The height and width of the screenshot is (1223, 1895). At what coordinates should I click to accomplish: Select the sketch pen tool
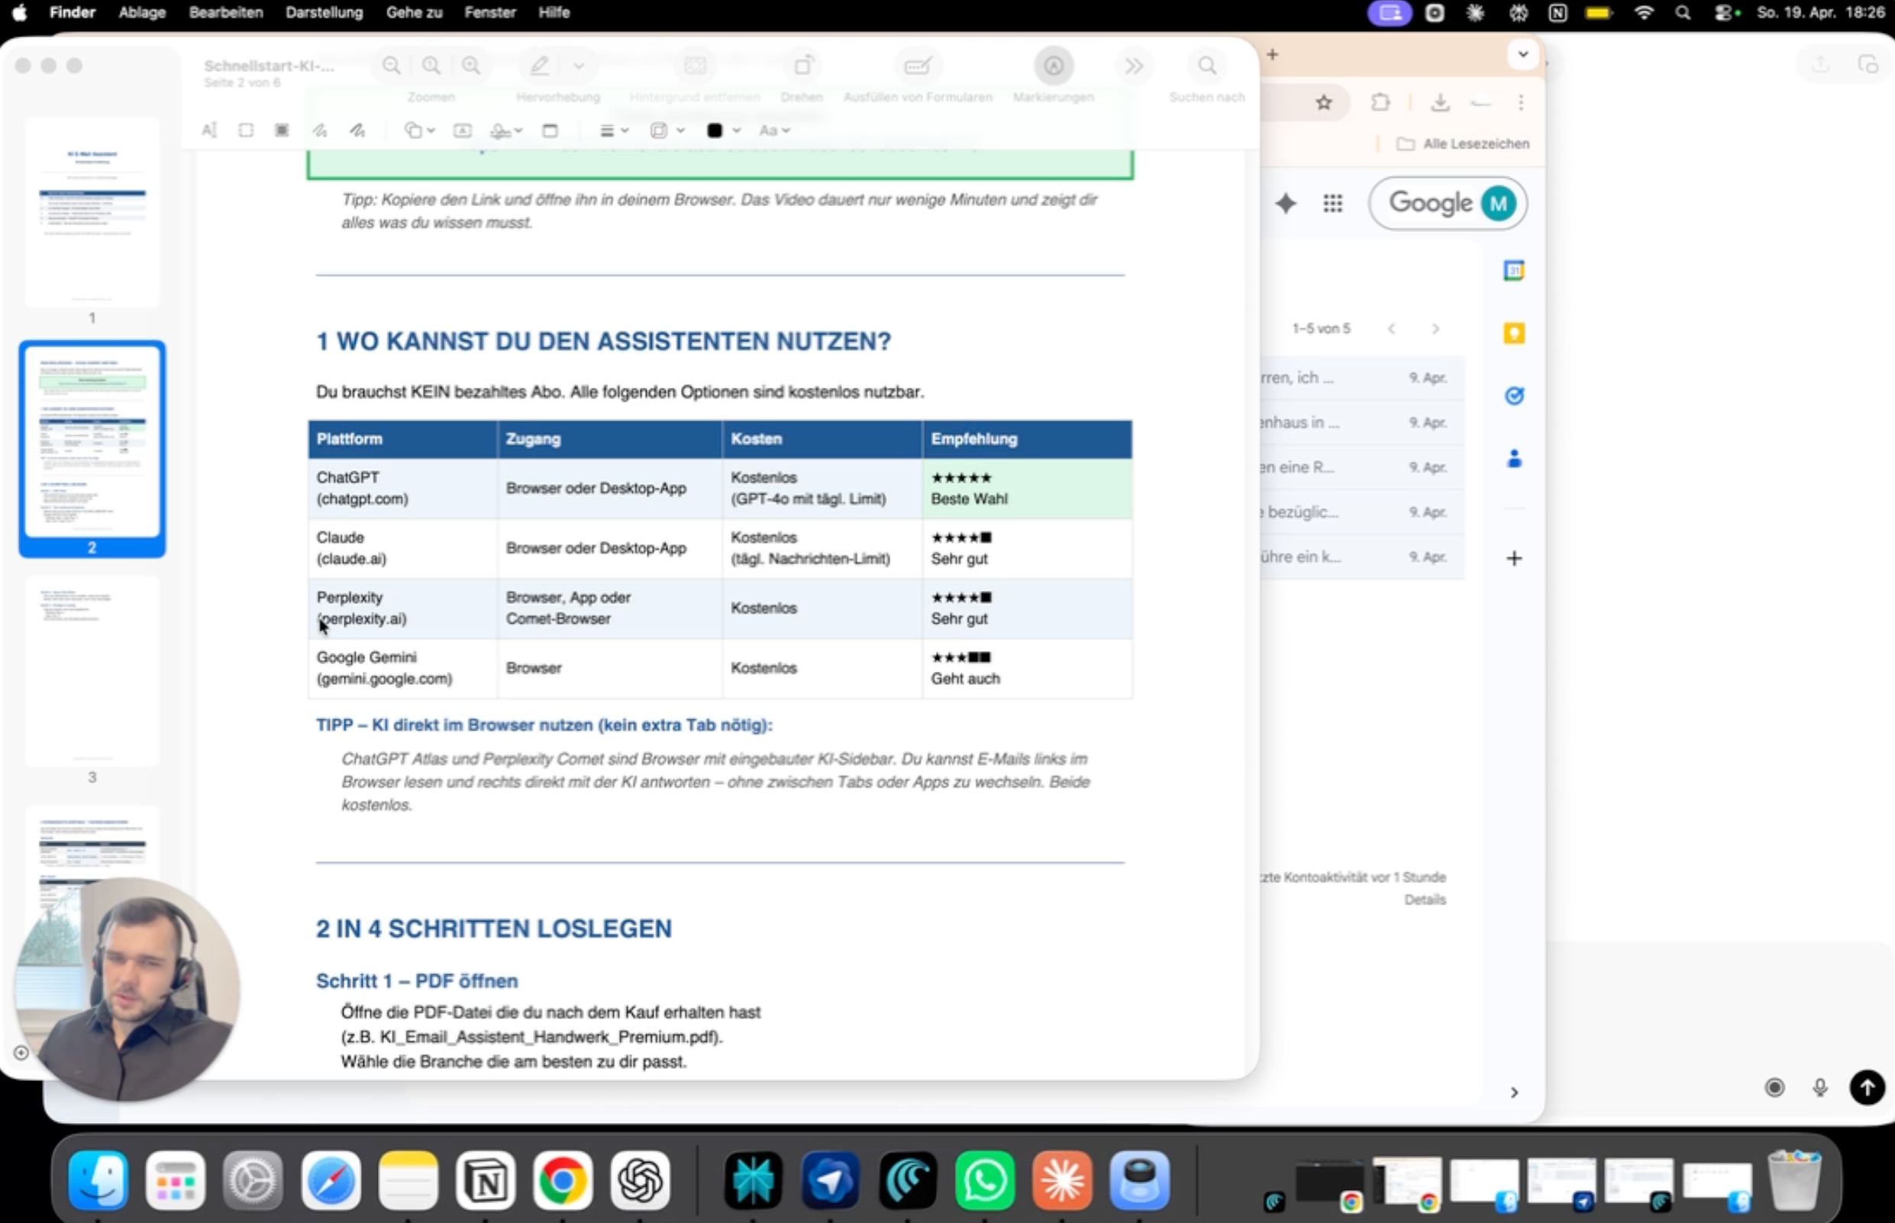(x=320, y=131)
